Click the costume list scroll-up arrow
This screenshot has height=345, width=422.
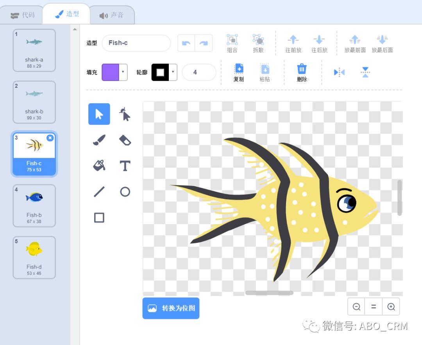click(75, 29)
